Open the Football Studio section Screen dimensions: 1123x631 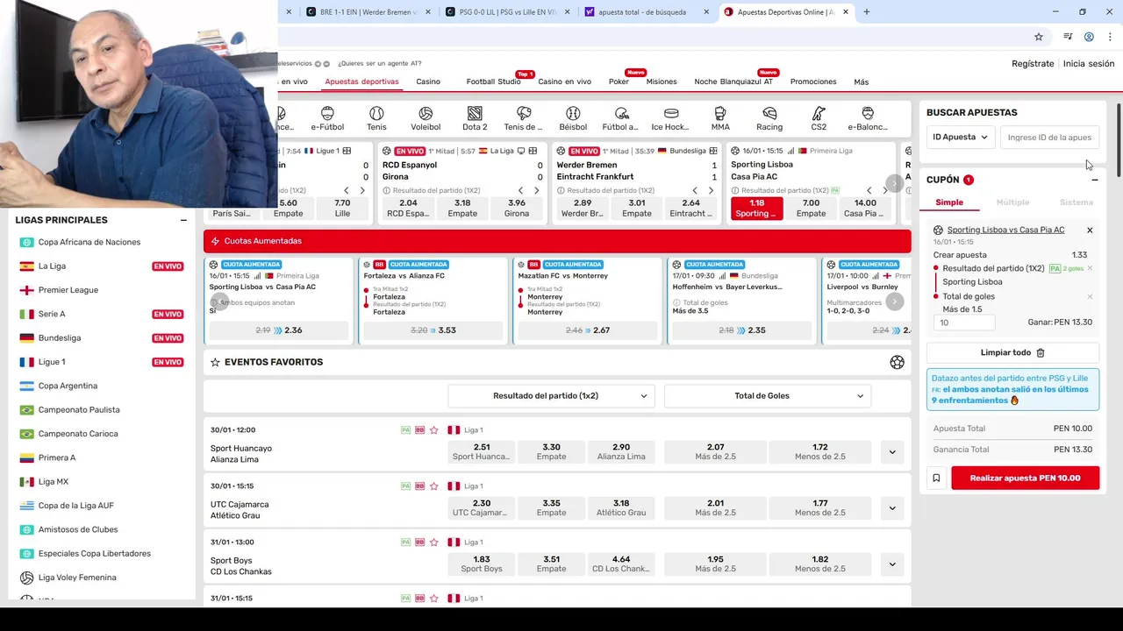point(493,82)
